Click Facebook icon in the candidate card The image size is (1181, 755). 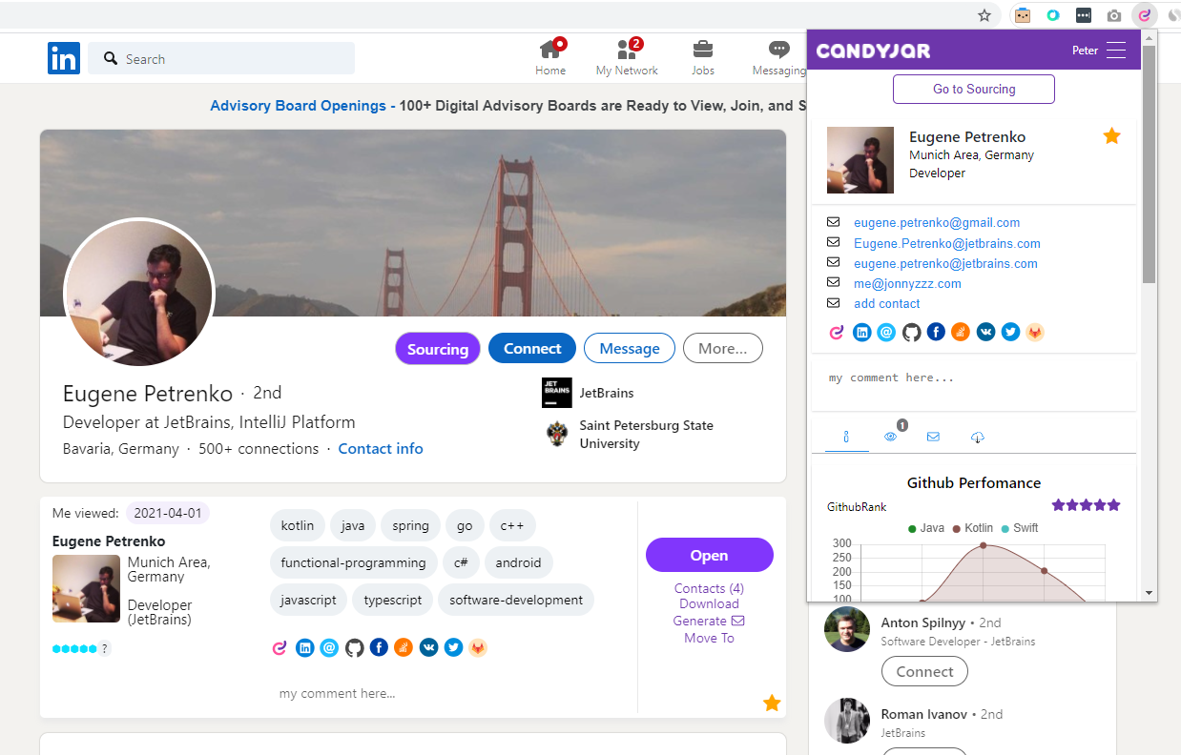coord(379,648)
